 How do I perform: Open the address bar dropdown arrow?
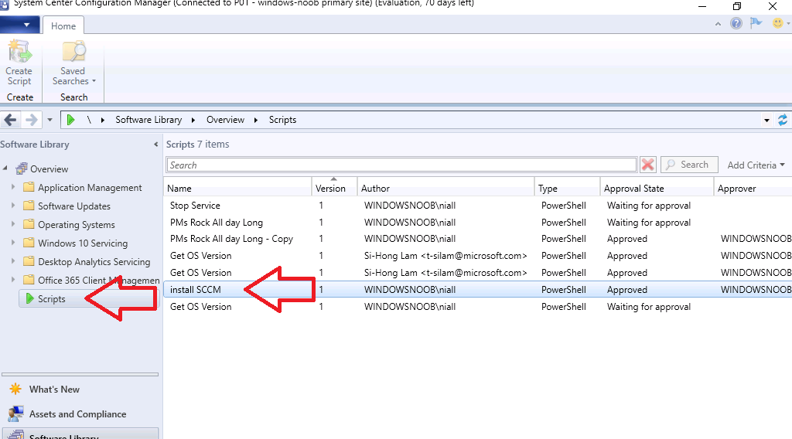pyautogui.click(x=766, y=120)
